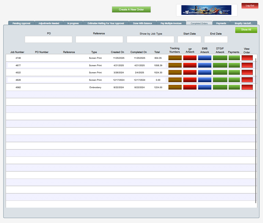263x223 pixels.
Task: Click View Order button for job 4748
Action: point(247,58)
